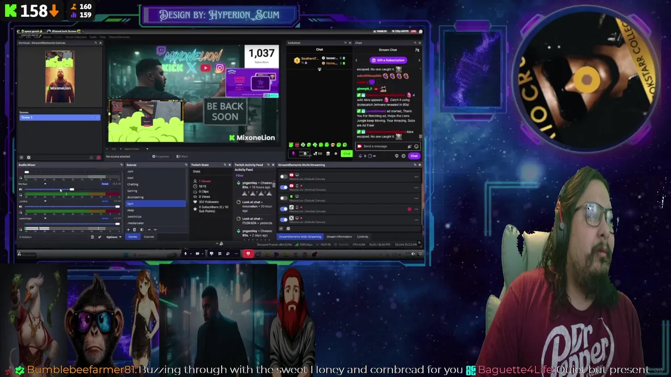The image size is (671, 377).
Task: Click the Mic/Aux volume slider
Action: (x=72, y=190)
